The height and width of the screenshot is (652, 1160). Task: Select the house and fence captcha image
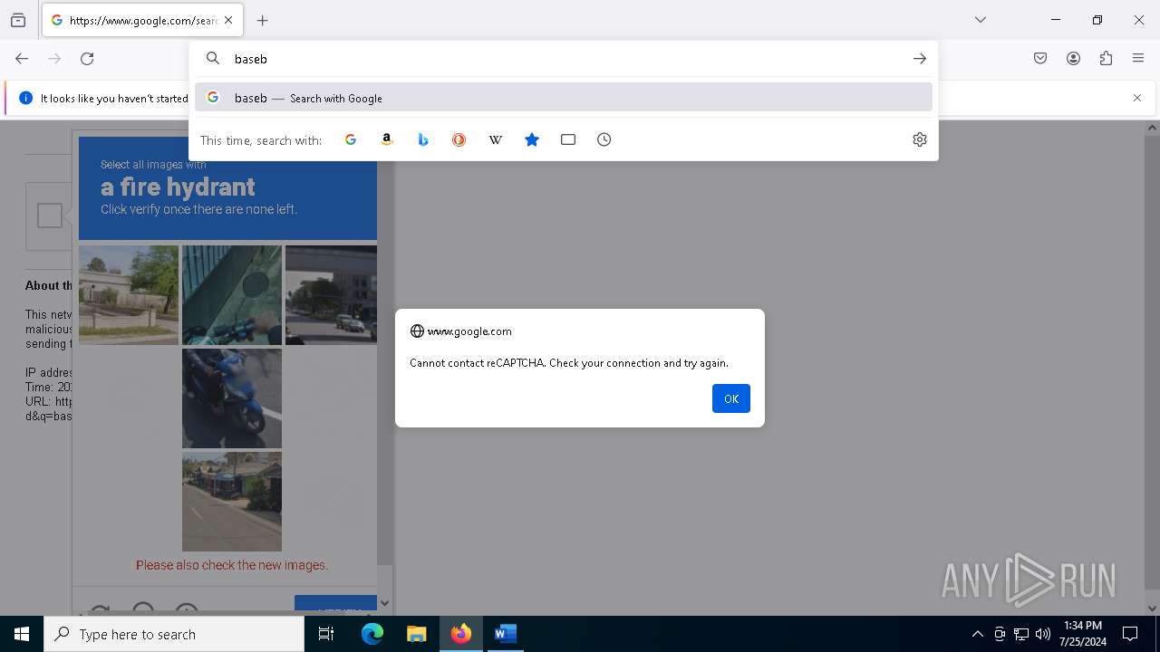(129, 295)
